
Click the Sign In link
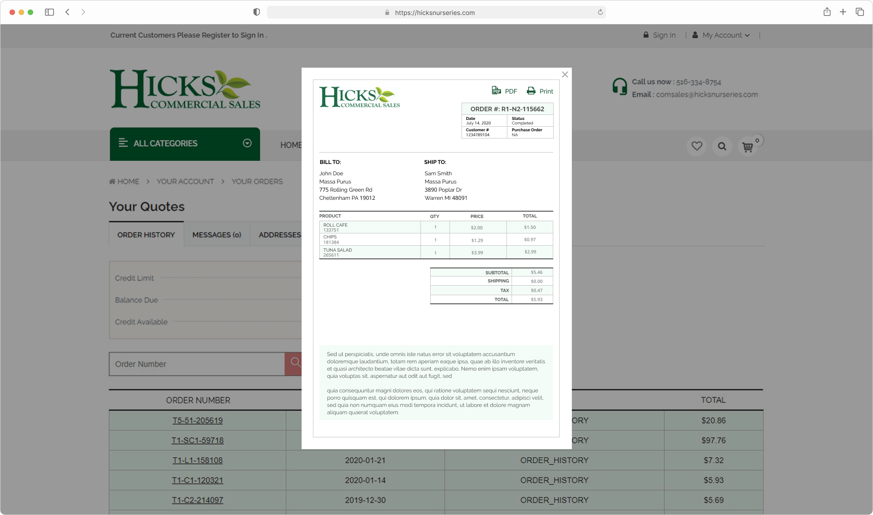click(x=664, y=35)
